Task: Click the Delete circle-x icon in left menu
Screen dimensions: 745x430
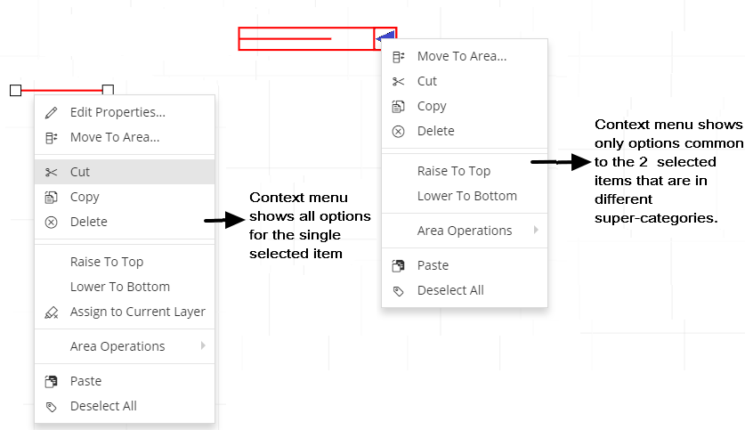Action: tap(51, 222)
